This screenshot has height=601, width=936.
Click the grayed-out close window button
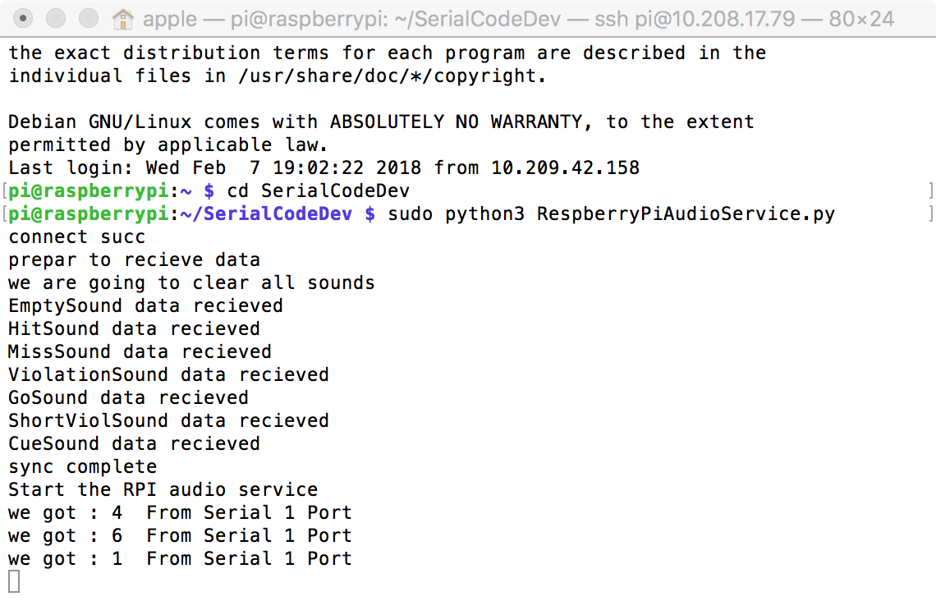tap(23, 19)
